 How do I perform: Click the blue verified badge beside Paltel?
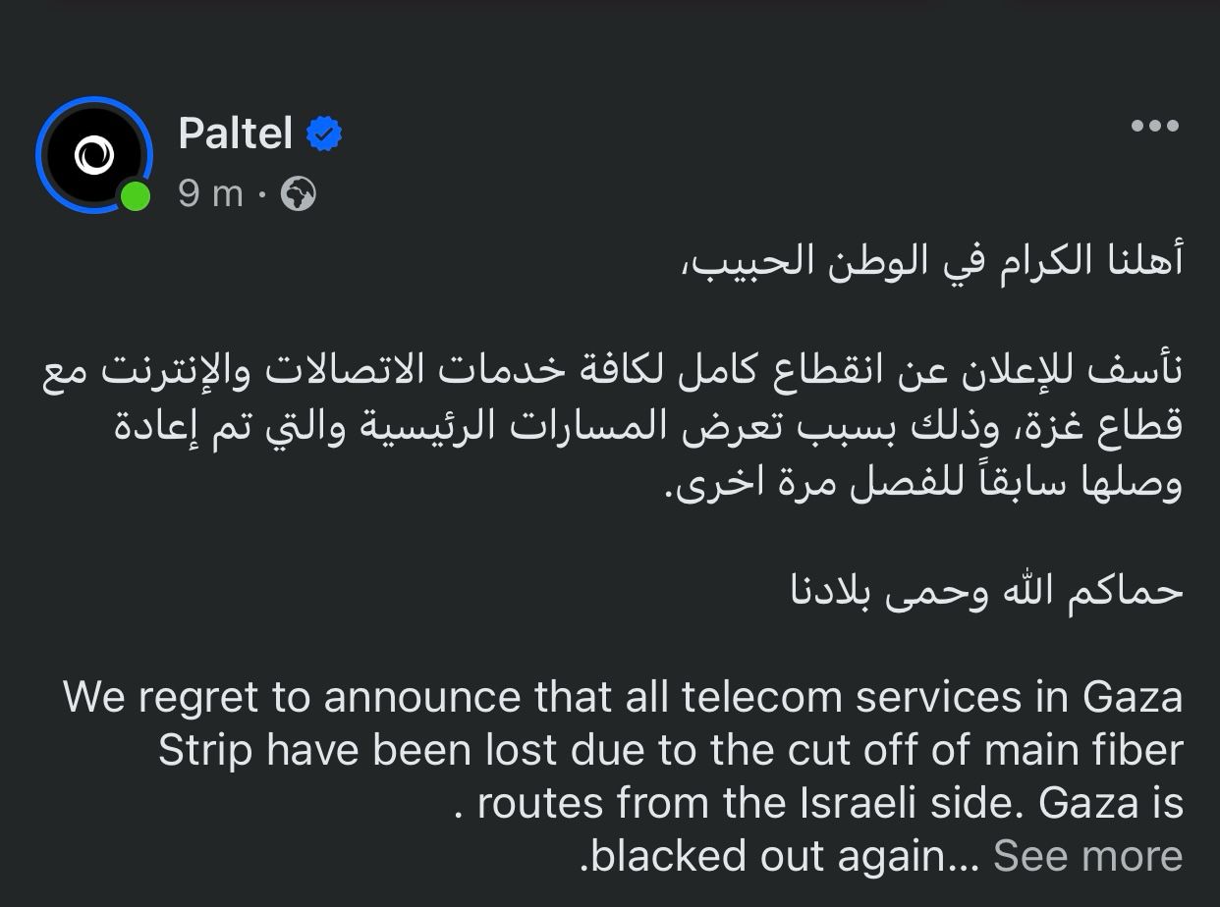(324, 133)
